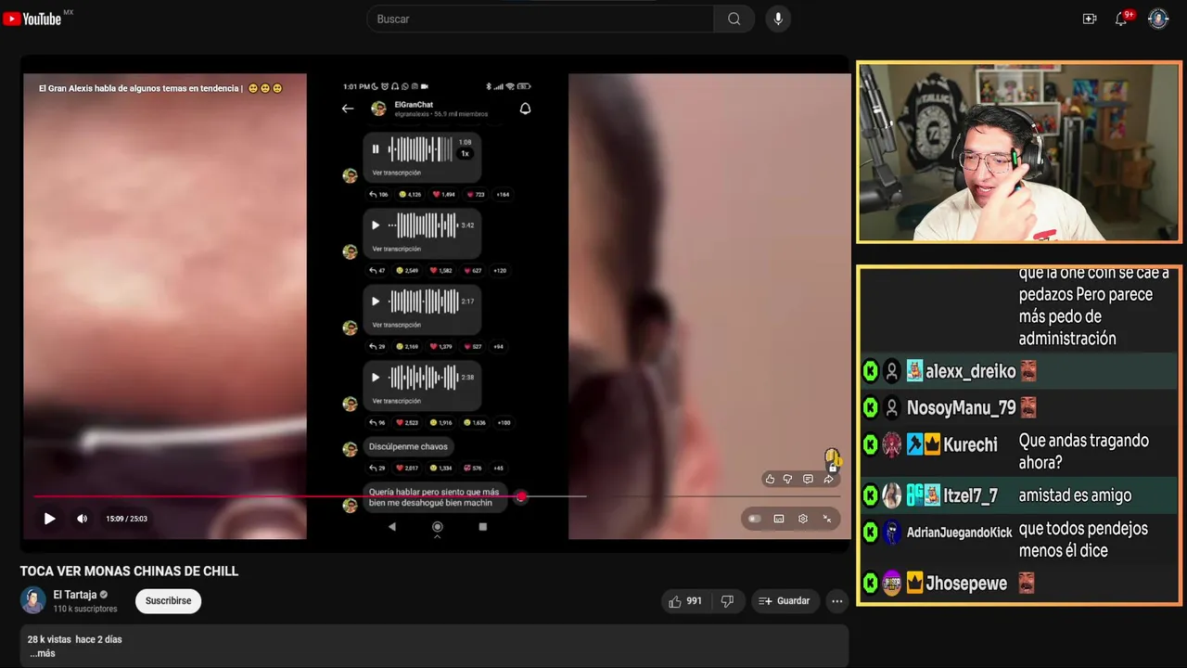
Task: Click the phone's home circle navigation button
Action: click(x=438, y=526)
